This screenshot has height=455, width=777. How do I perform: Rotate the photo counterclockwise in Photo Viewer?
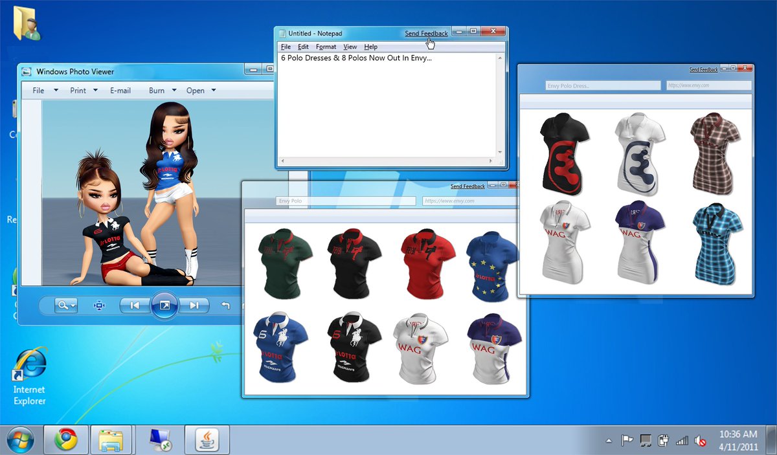click(x=225, y=305)
